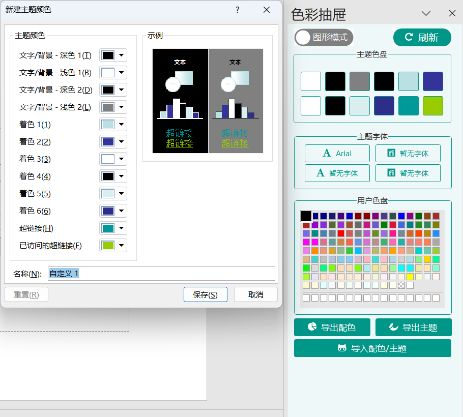Image resolution: width=463 pixels, height=417 pixels.
Task: Collapse 色彩抽屉 panel options chevron
Action: (x=426, y=13)
